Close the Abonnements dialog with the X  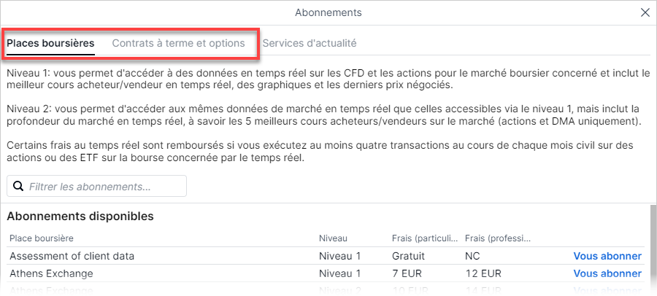tap(645, 12)
